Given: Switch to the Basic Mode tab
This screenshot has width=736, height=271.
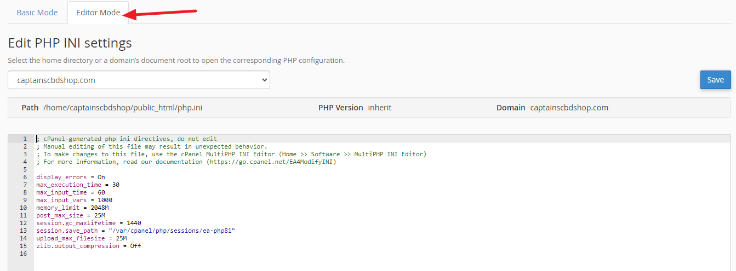Looking at the screenshot, I should pos(37,13).
